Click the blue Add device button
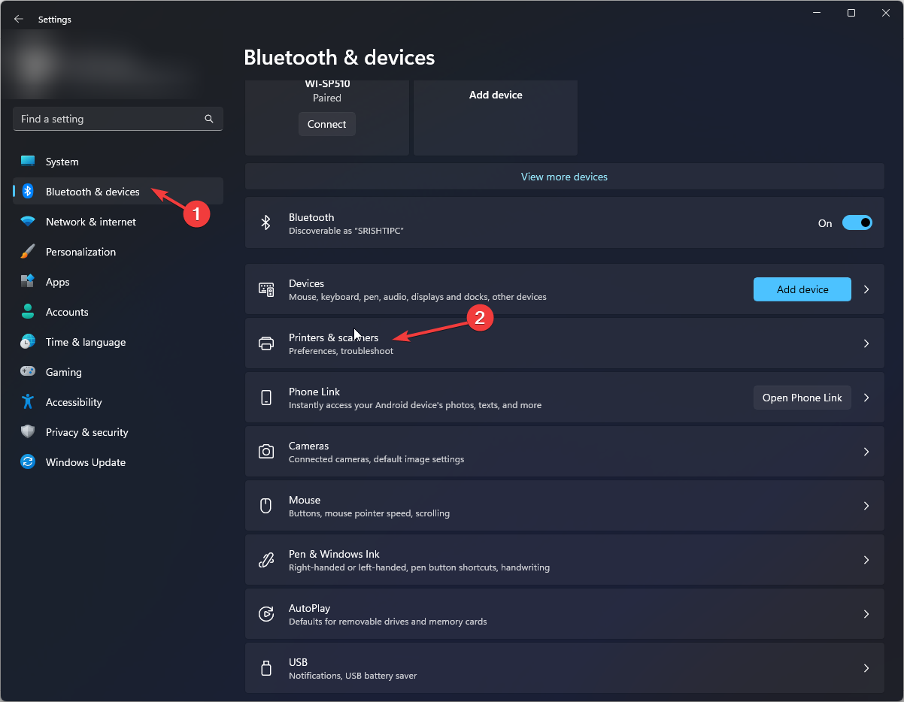 [x=802, y=289]
